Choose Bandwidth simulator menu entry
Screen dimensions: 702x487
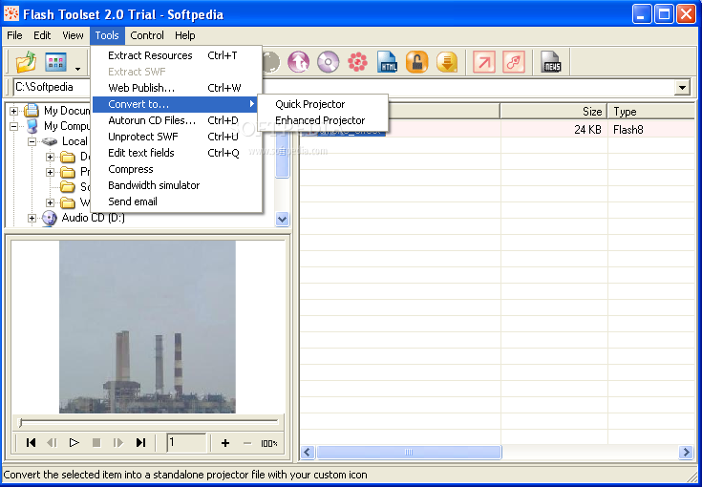coord(177,185)
